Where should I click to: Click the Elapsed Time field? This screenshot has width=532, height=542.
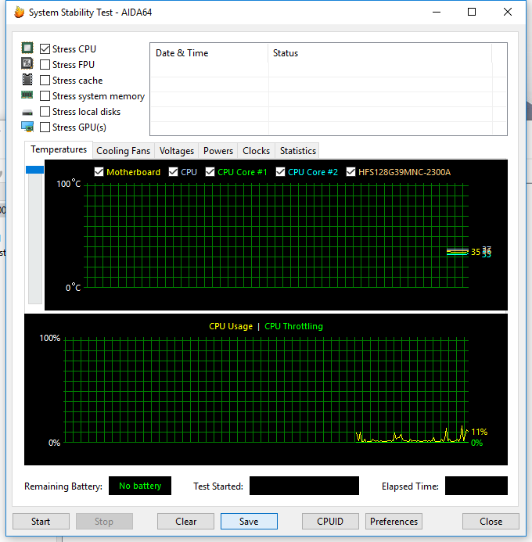click(476, 486)
